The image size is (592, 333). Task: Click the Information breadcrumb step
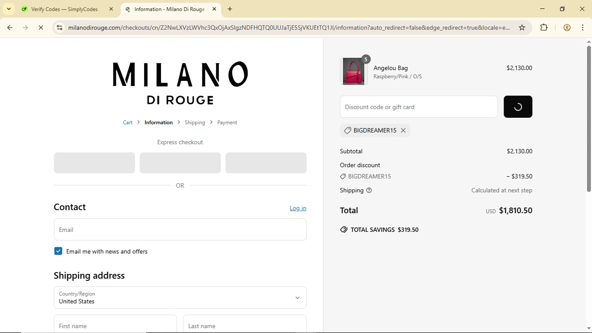(159, 122)
